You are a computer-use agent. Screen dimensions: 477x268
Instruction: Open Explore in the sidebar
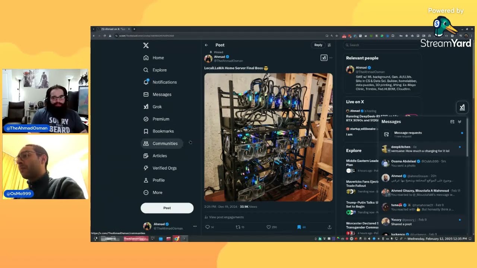(x=155, y=70)
